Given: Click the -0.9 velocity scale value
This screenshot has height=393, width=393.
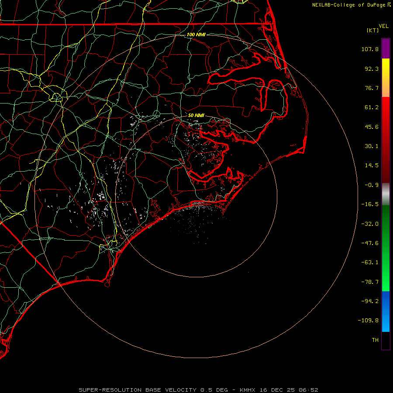Looking at the screenshot, I should [x=372, y=185].
